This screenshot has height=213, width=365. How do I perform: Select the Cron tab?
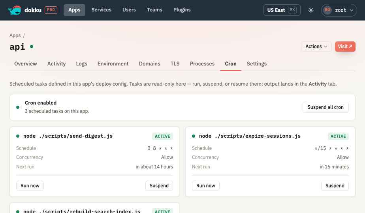[231, 64]
